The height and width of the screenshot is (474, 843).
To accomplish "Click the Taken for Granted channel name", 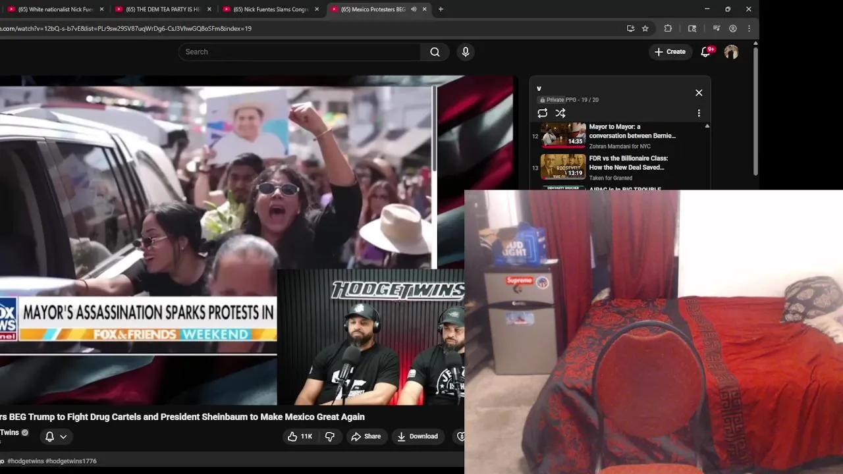I will pyautogui.click(x=611, y=178).
